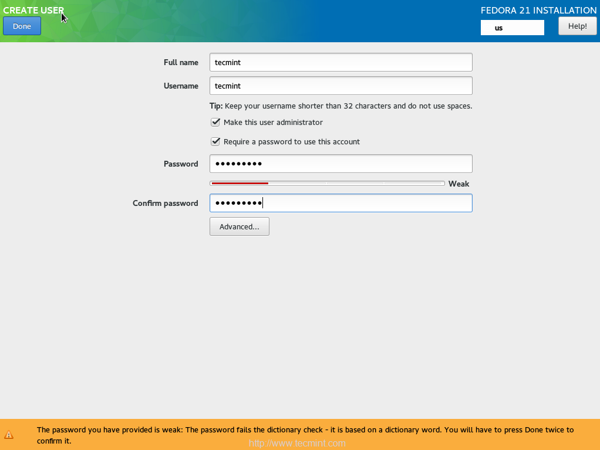Click the Confirm password label

(x=166, y=204)
